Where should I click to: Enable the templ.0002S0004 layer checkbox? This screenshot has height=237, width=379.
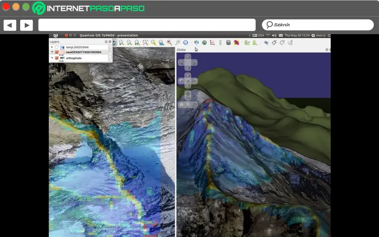[x=56, y=47]
